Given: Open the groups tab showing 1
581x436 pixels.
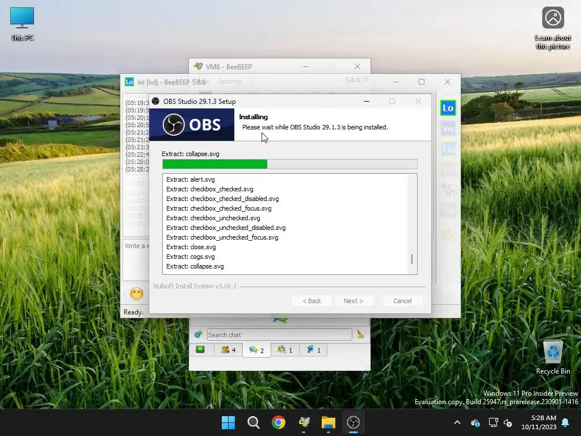Looking at the screenshot, I should point(285,350).
